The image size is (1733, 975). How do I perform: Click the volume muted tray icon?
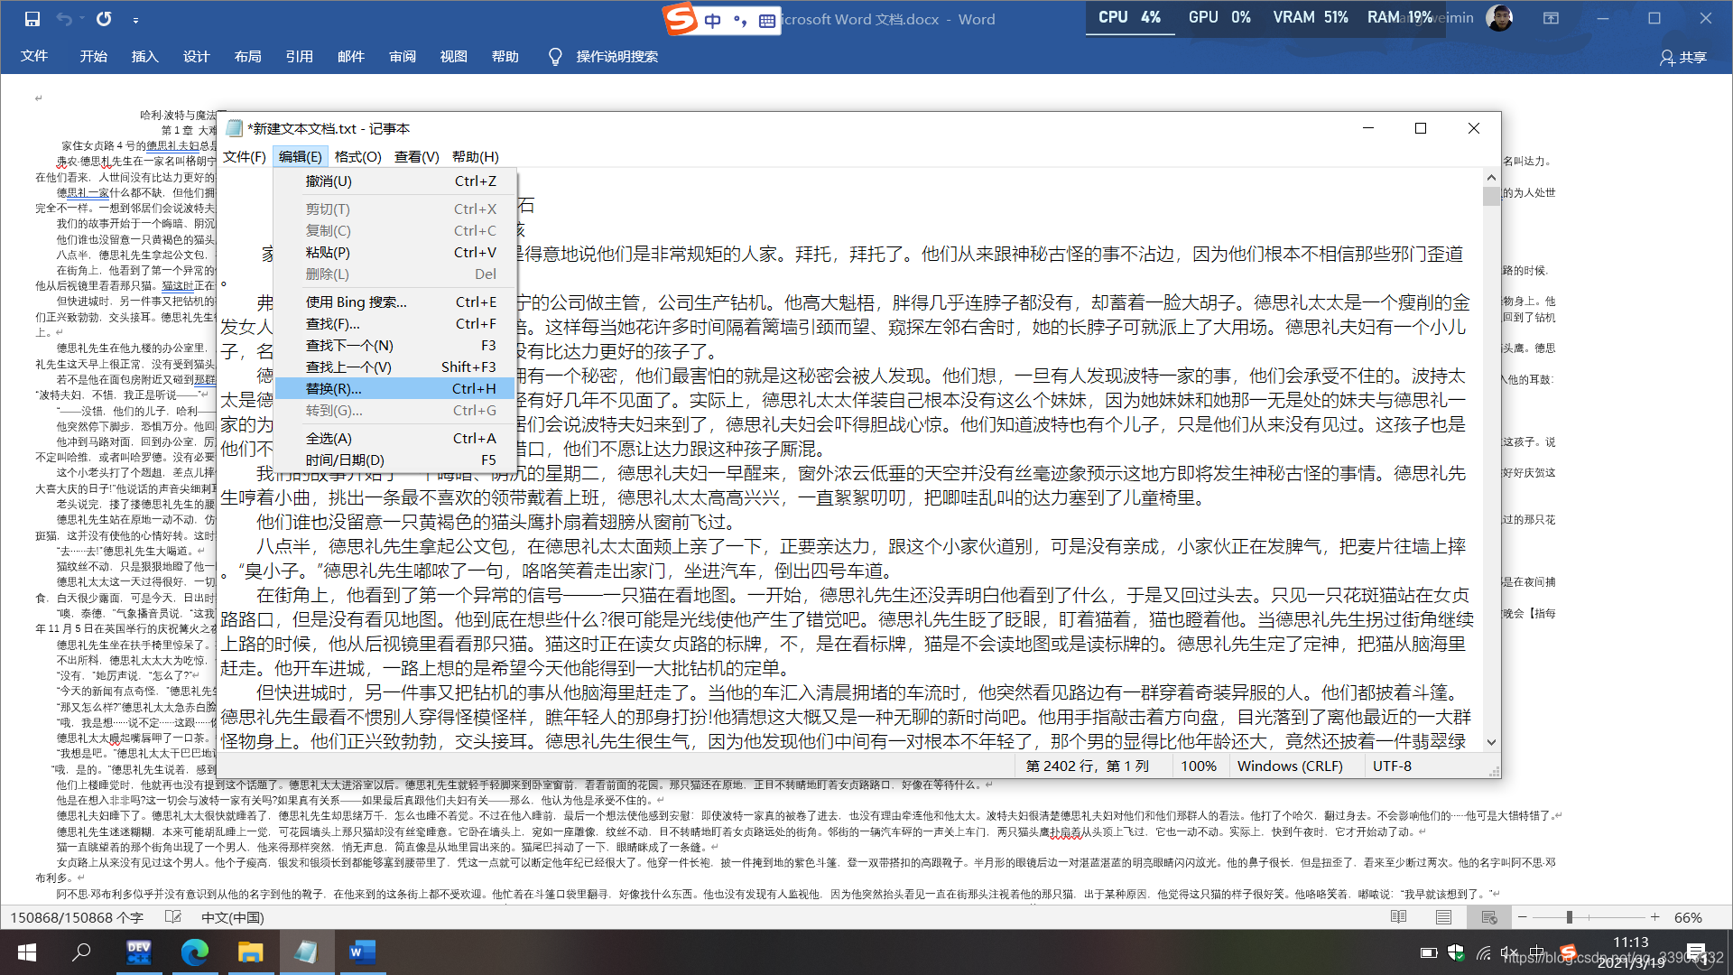pyautogui.click(x=1509, y=952)
